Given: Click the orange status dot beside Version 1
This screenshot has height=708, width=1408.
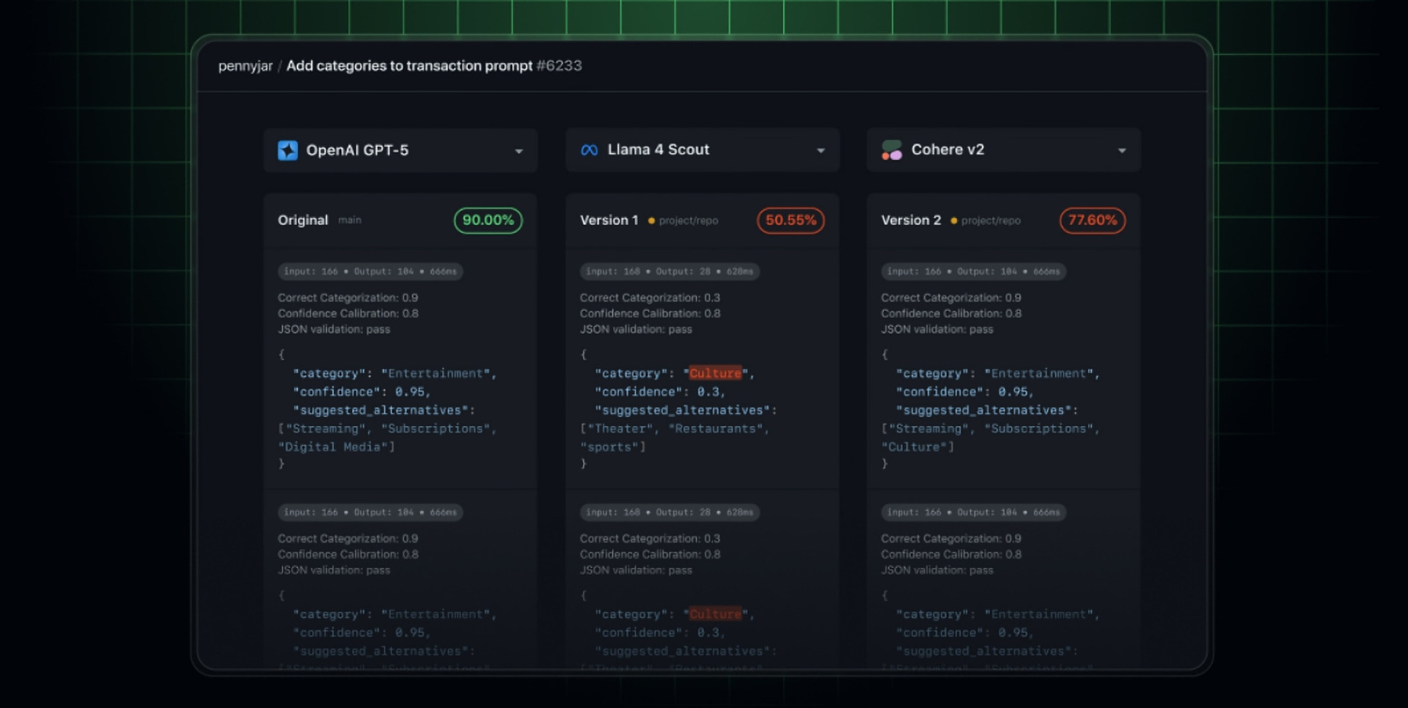Looking at the screenshot, I should [x=651, y=221].
